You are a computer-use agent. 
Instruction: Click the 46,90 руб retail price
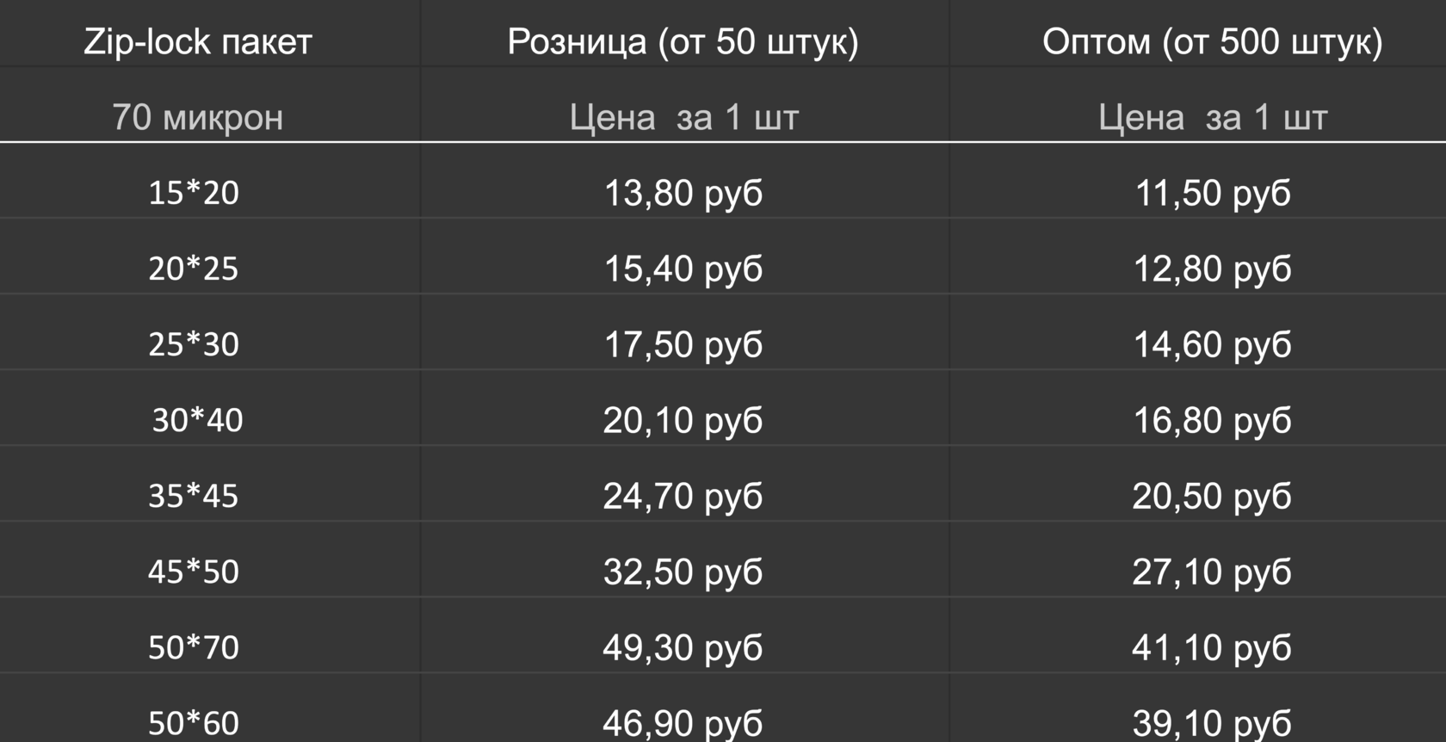pos(683,721)
